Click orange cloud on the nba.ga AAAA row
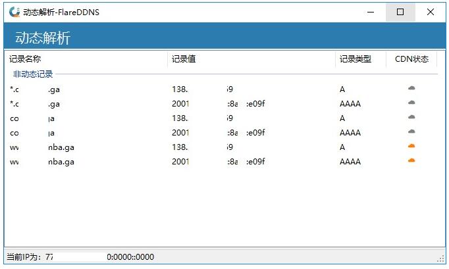The image size is (449, 269). [x=411, y=160]
